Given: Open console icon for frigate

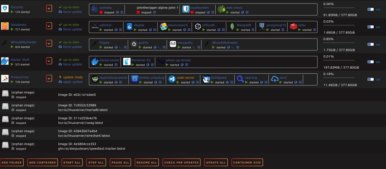Looking at the screenshot, I should coord(120,47).
